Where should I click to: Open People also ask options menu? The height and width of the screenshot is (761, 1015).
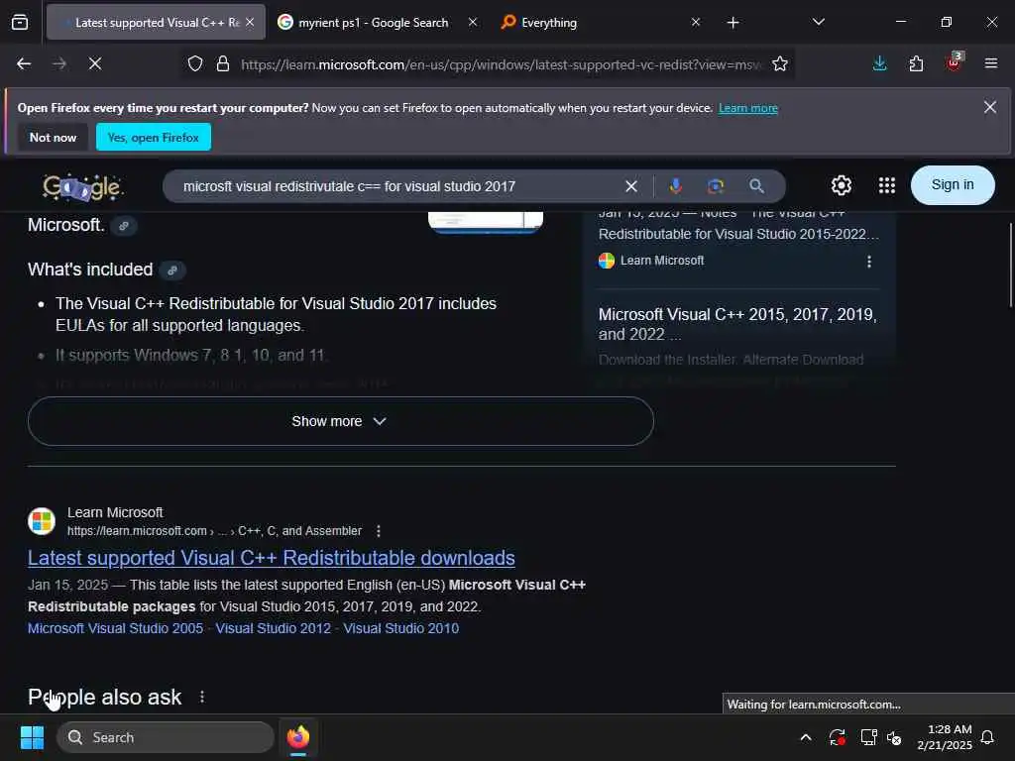click(202, 697)
